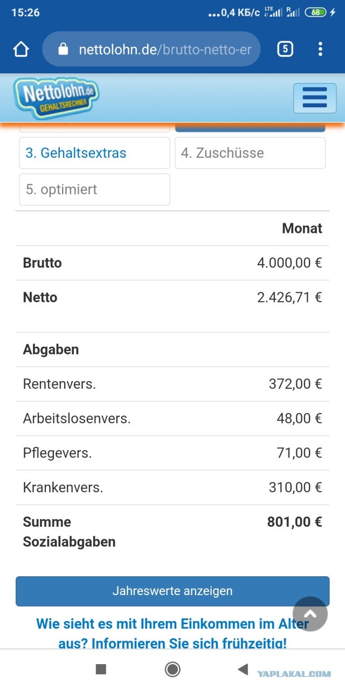Switch to the 3. Gehaltsextras tab
Screen dimensions: 345x690
(x=94, y=153)
